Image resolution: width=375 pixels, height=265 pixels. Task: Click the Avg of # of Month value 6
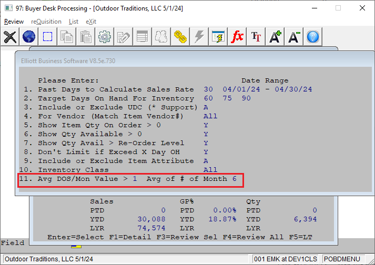235,179
